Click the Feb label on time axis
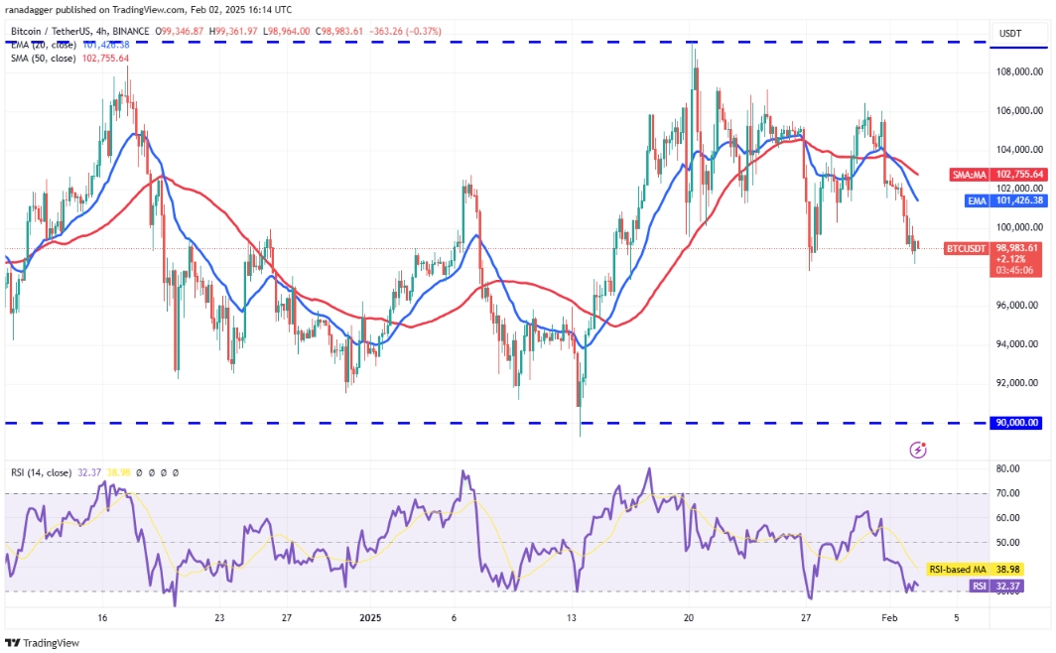Image resolution: width=1056 pixels, height=653 pixels. [x=889, y=618]
